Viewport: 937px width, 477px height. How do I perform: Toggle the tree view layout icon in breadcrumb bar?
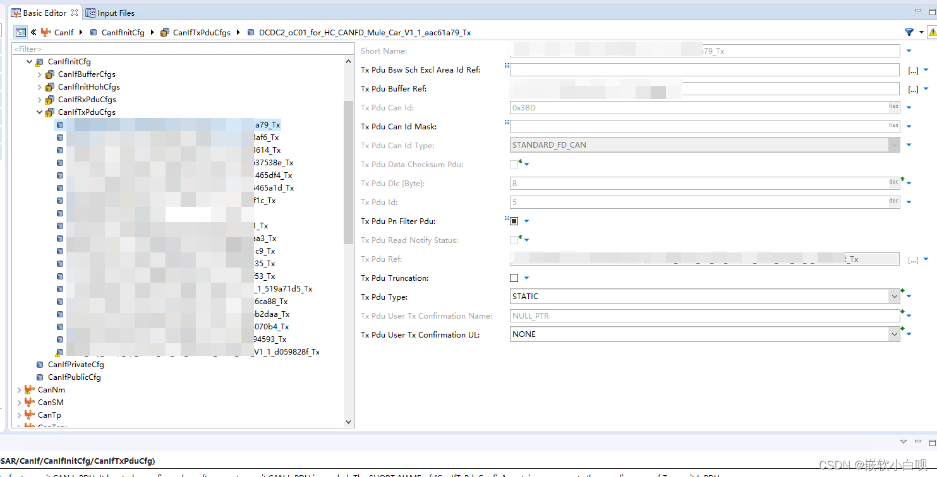(21, 32)
